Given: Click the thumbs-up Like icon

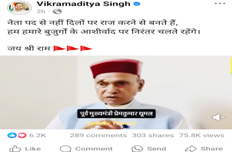Looking at the screenshot, I should tap(15, 149).
